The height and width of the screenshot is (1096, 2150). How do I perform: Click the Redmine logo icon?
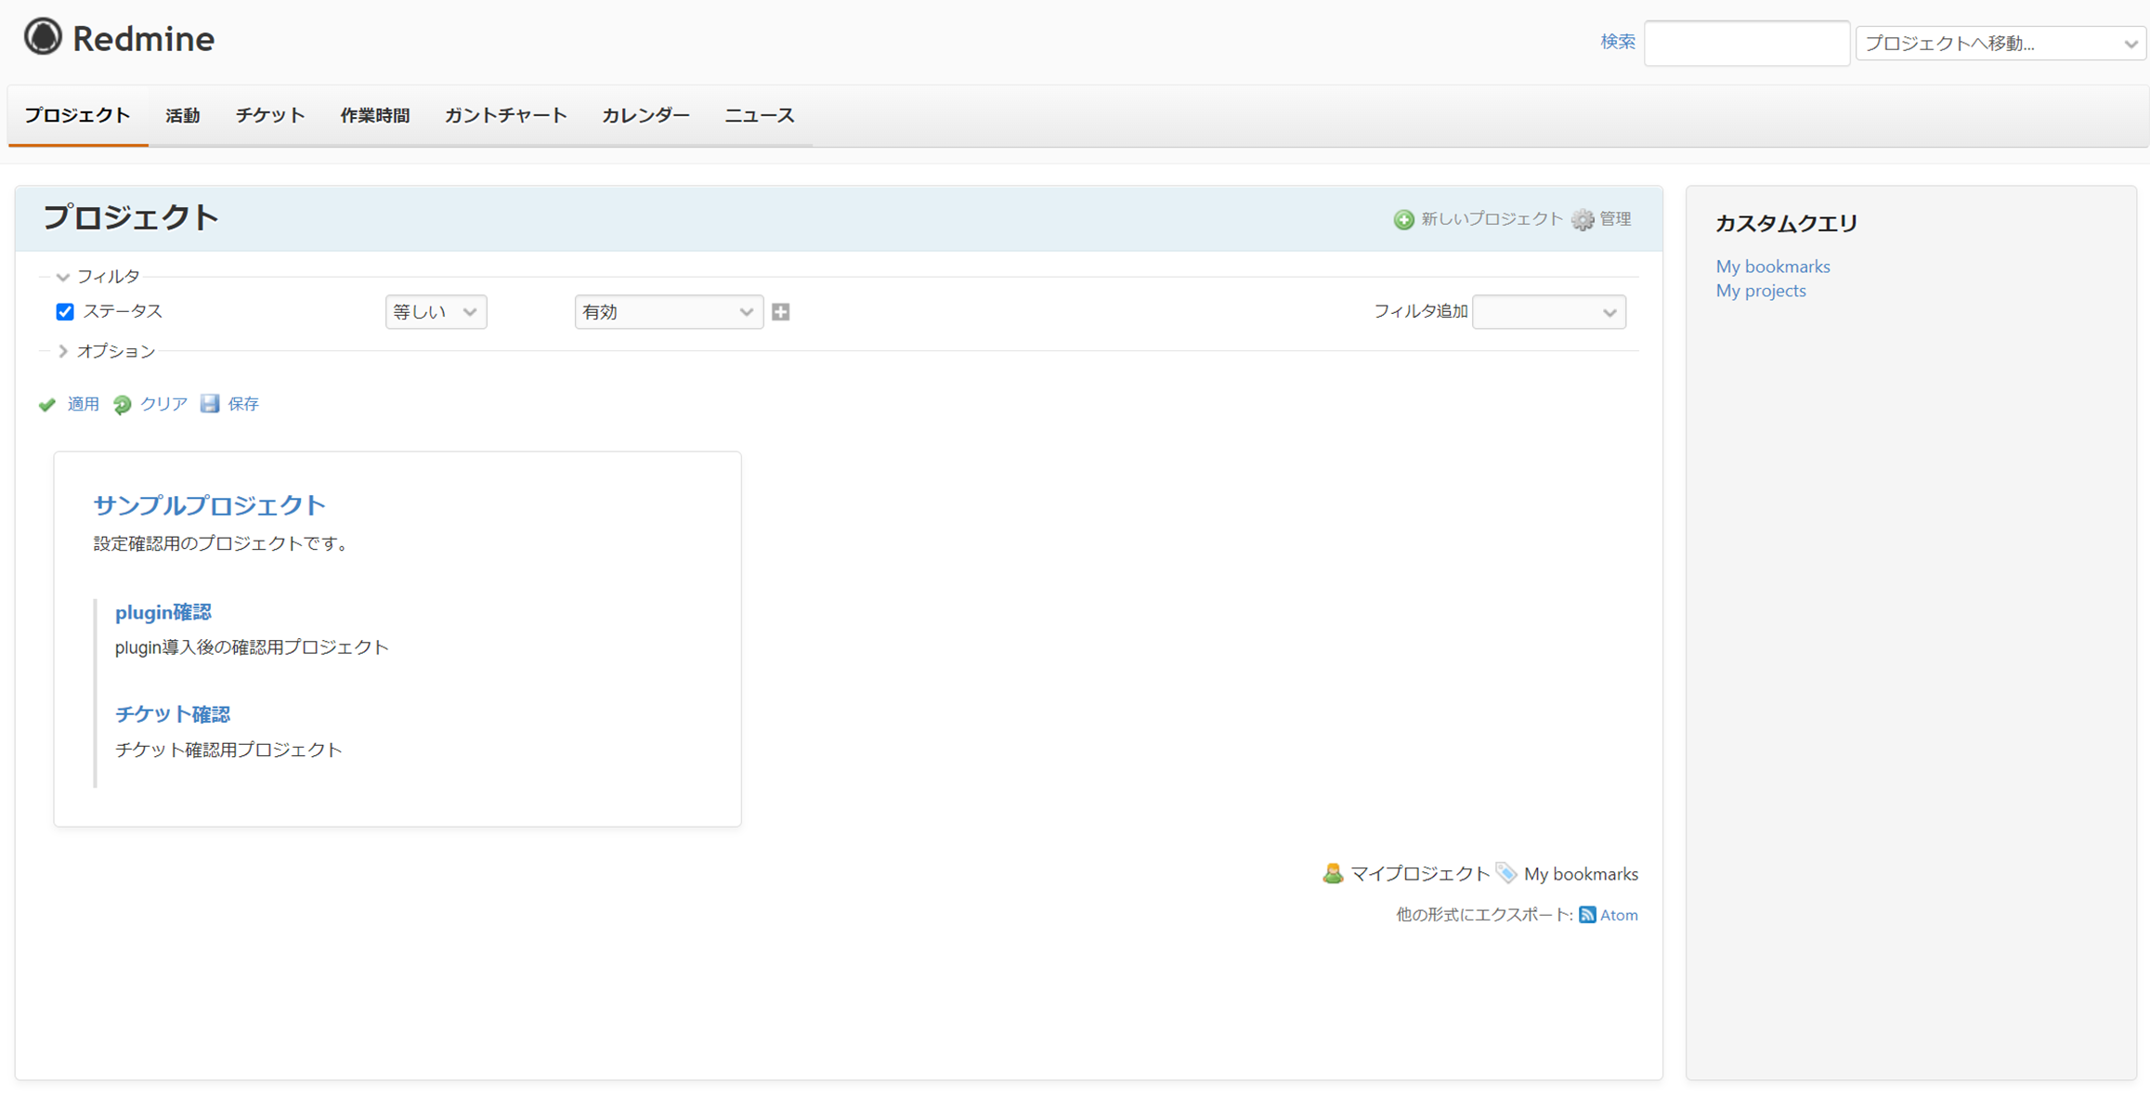tap(43, 38)
